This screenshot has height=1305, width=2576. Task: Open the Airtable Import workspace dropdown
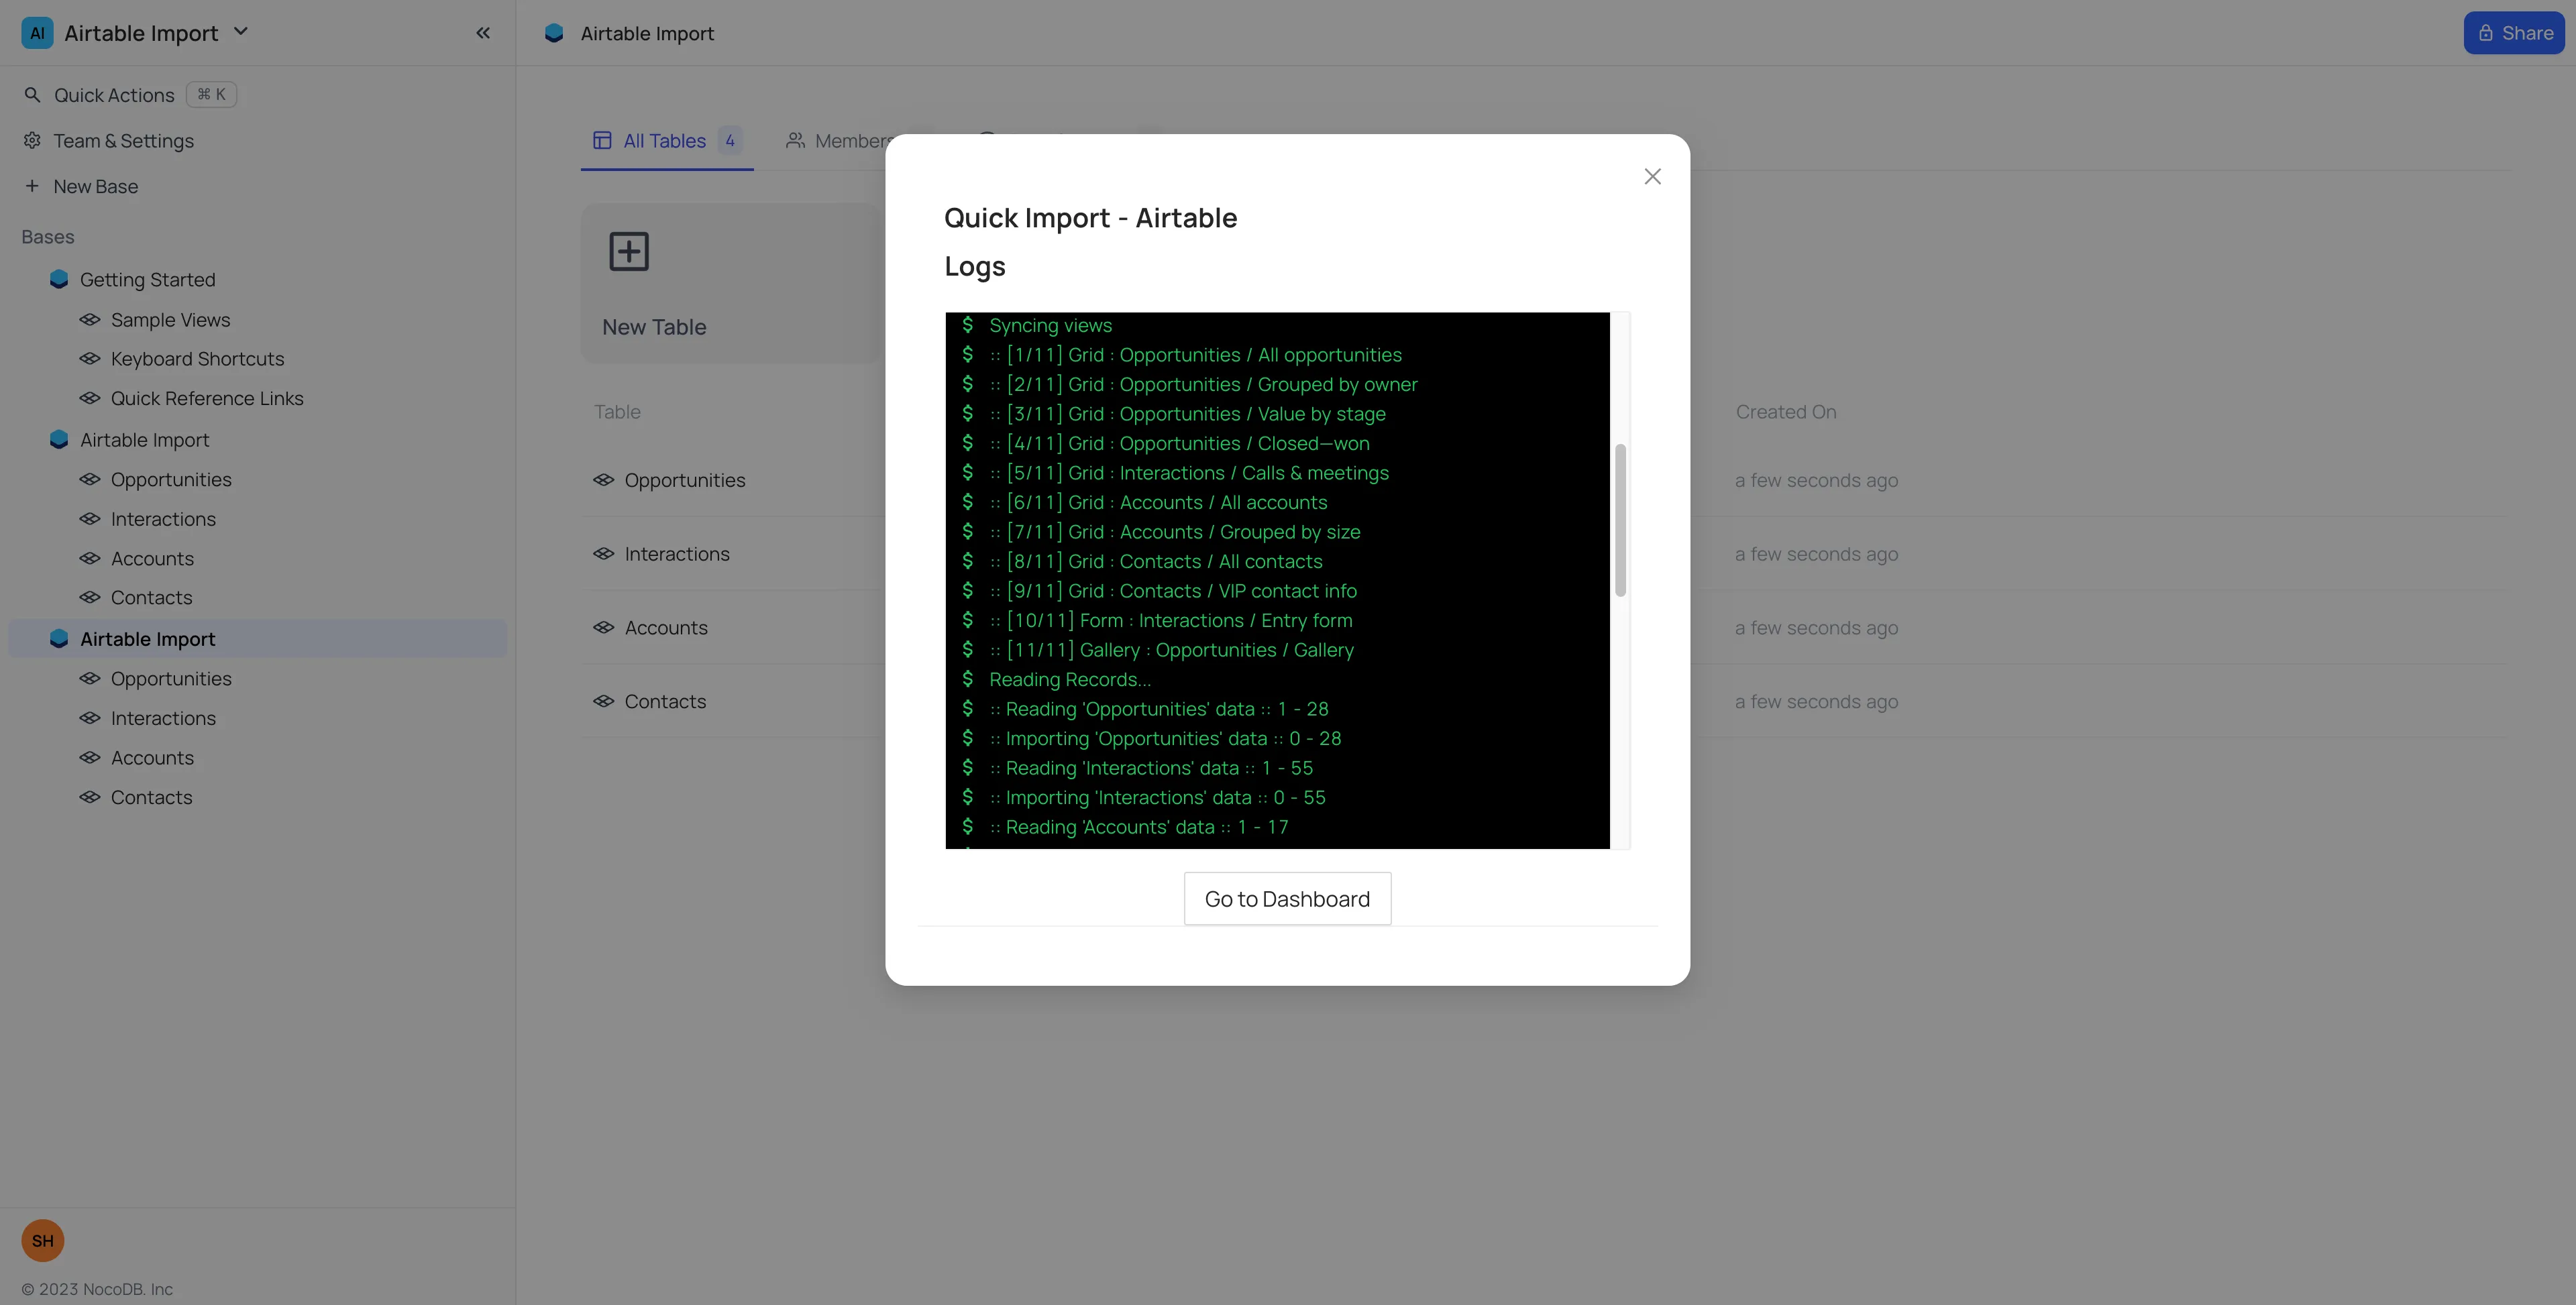pos(240,32)
